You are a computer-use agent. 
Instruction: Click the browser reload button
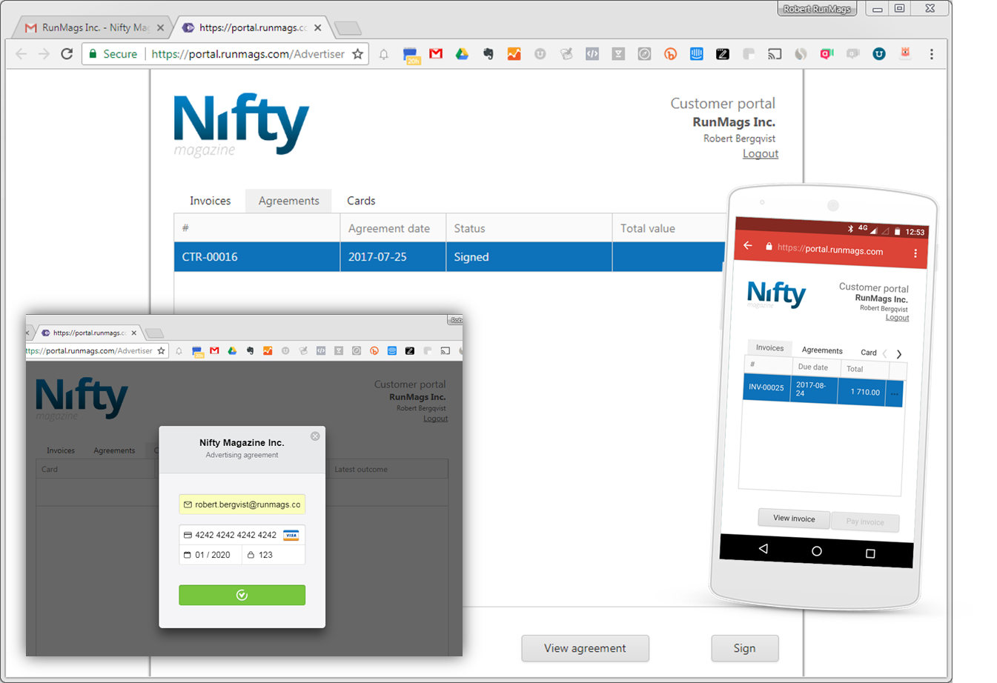tap(67, 54)
